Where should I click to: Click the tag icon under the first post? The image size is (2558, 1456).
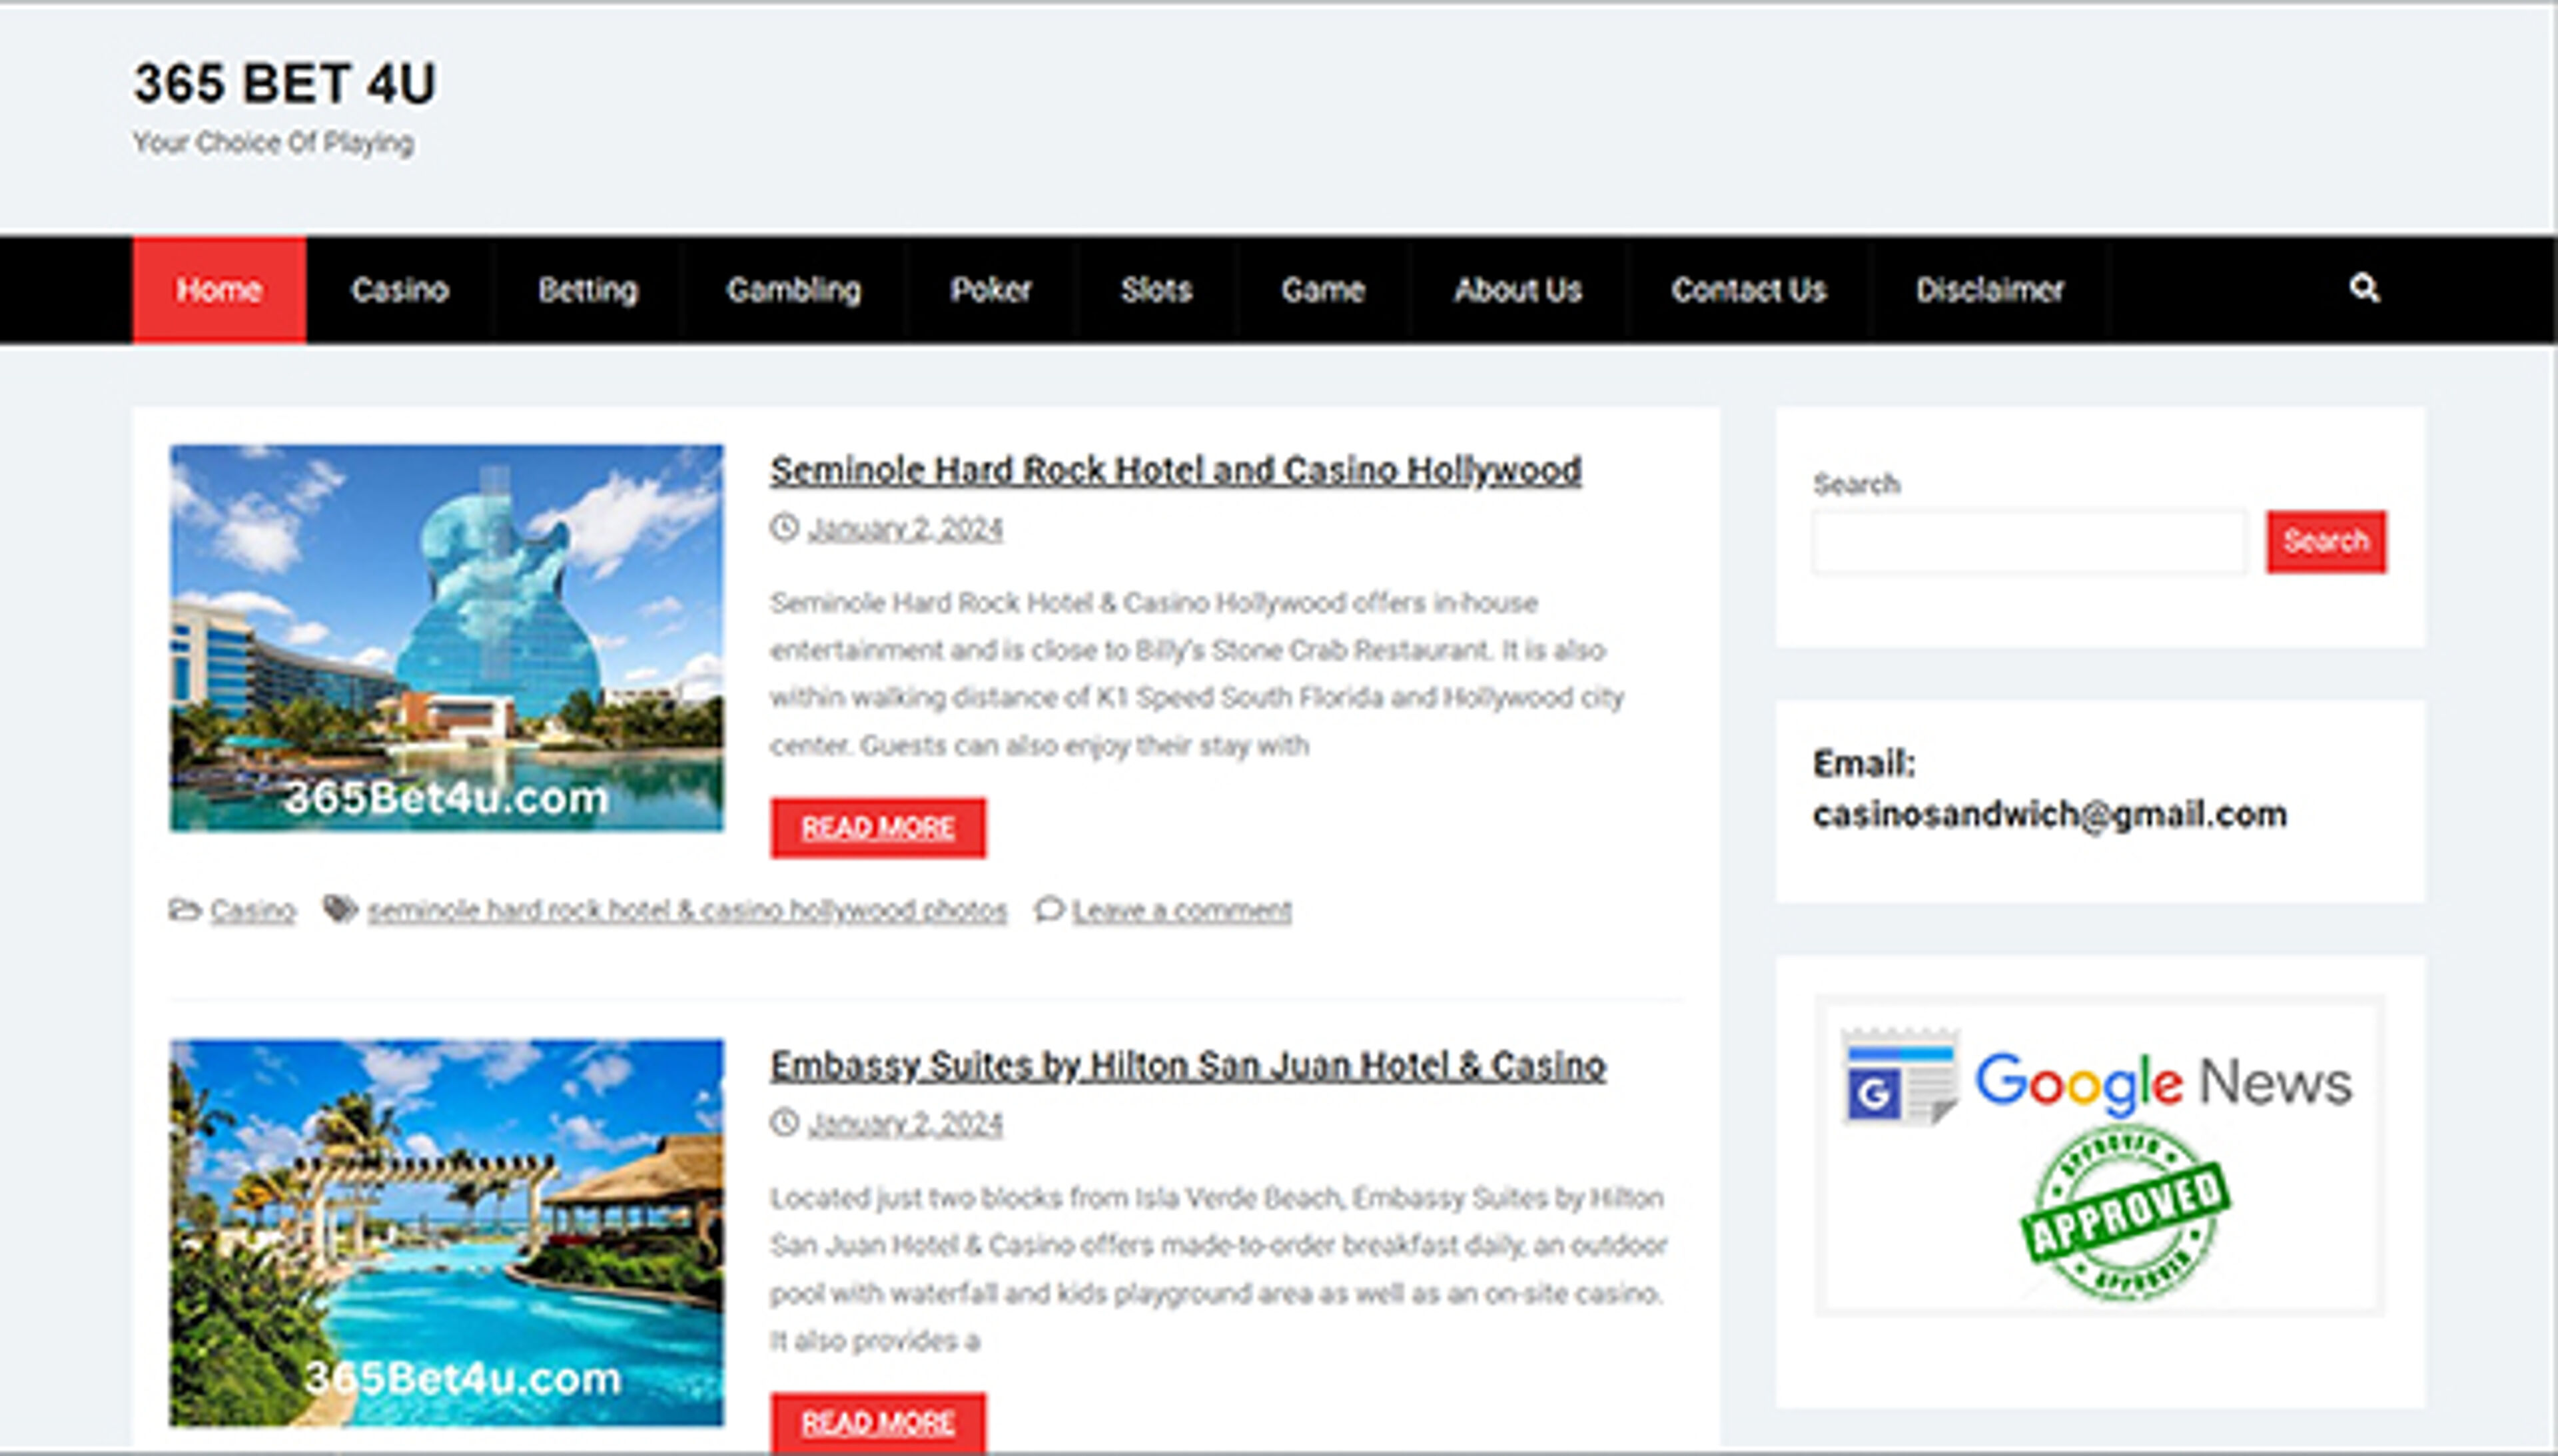click(x=340, y=909)
